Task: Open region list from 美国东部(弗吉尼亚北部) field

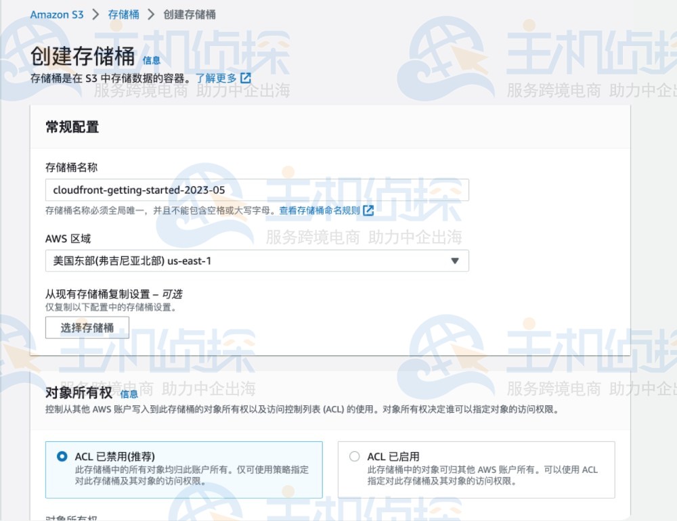Action: pos(256,260)
